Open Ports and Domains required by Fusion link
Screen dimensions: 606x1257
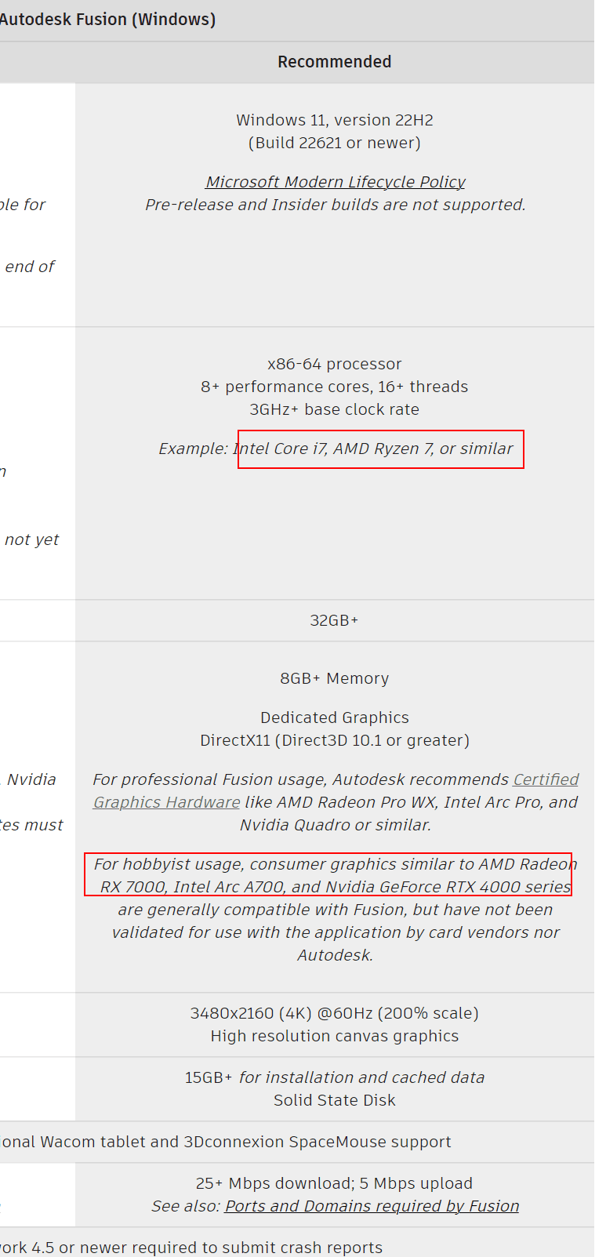point(372,1206)
